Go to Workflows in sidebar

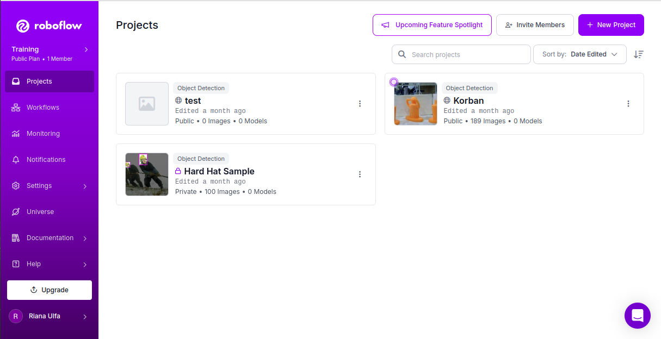click(42, 108)
